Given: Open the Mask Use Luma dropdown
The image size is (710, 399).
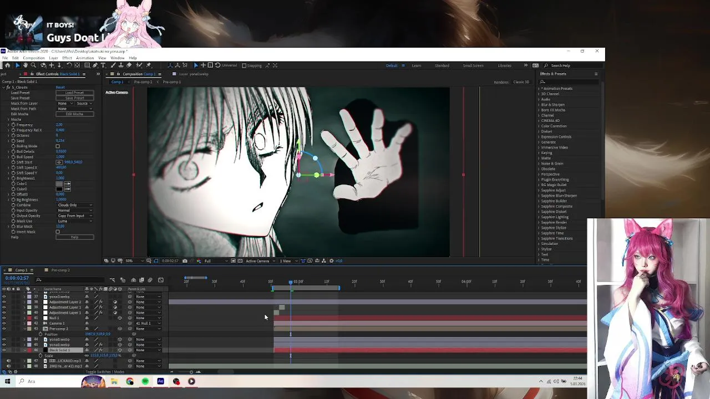Looking at the screenshot, I should coord(75,221).
